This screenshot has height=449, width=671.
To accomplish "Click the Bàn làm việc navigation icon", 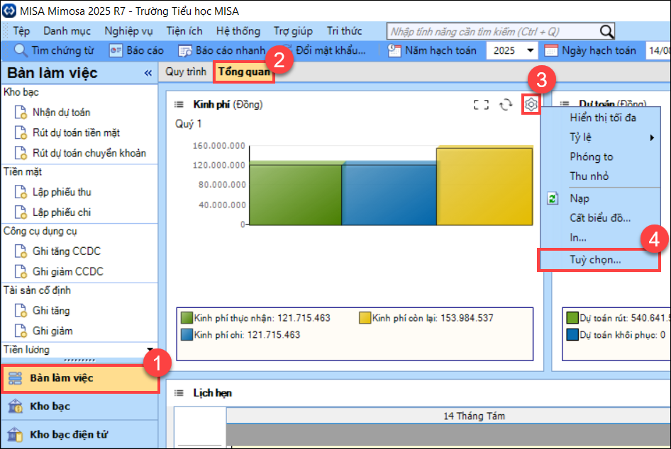I will pos(15,378).
